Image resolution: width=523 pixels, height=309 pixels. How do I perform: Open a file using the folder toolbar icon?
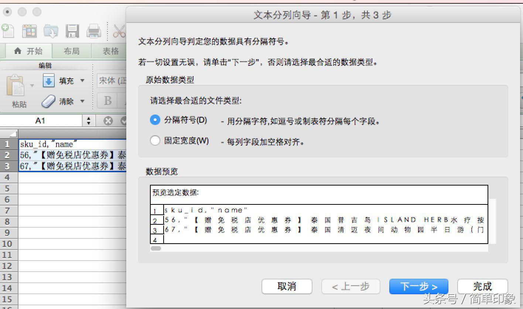(x=51, y=31)
